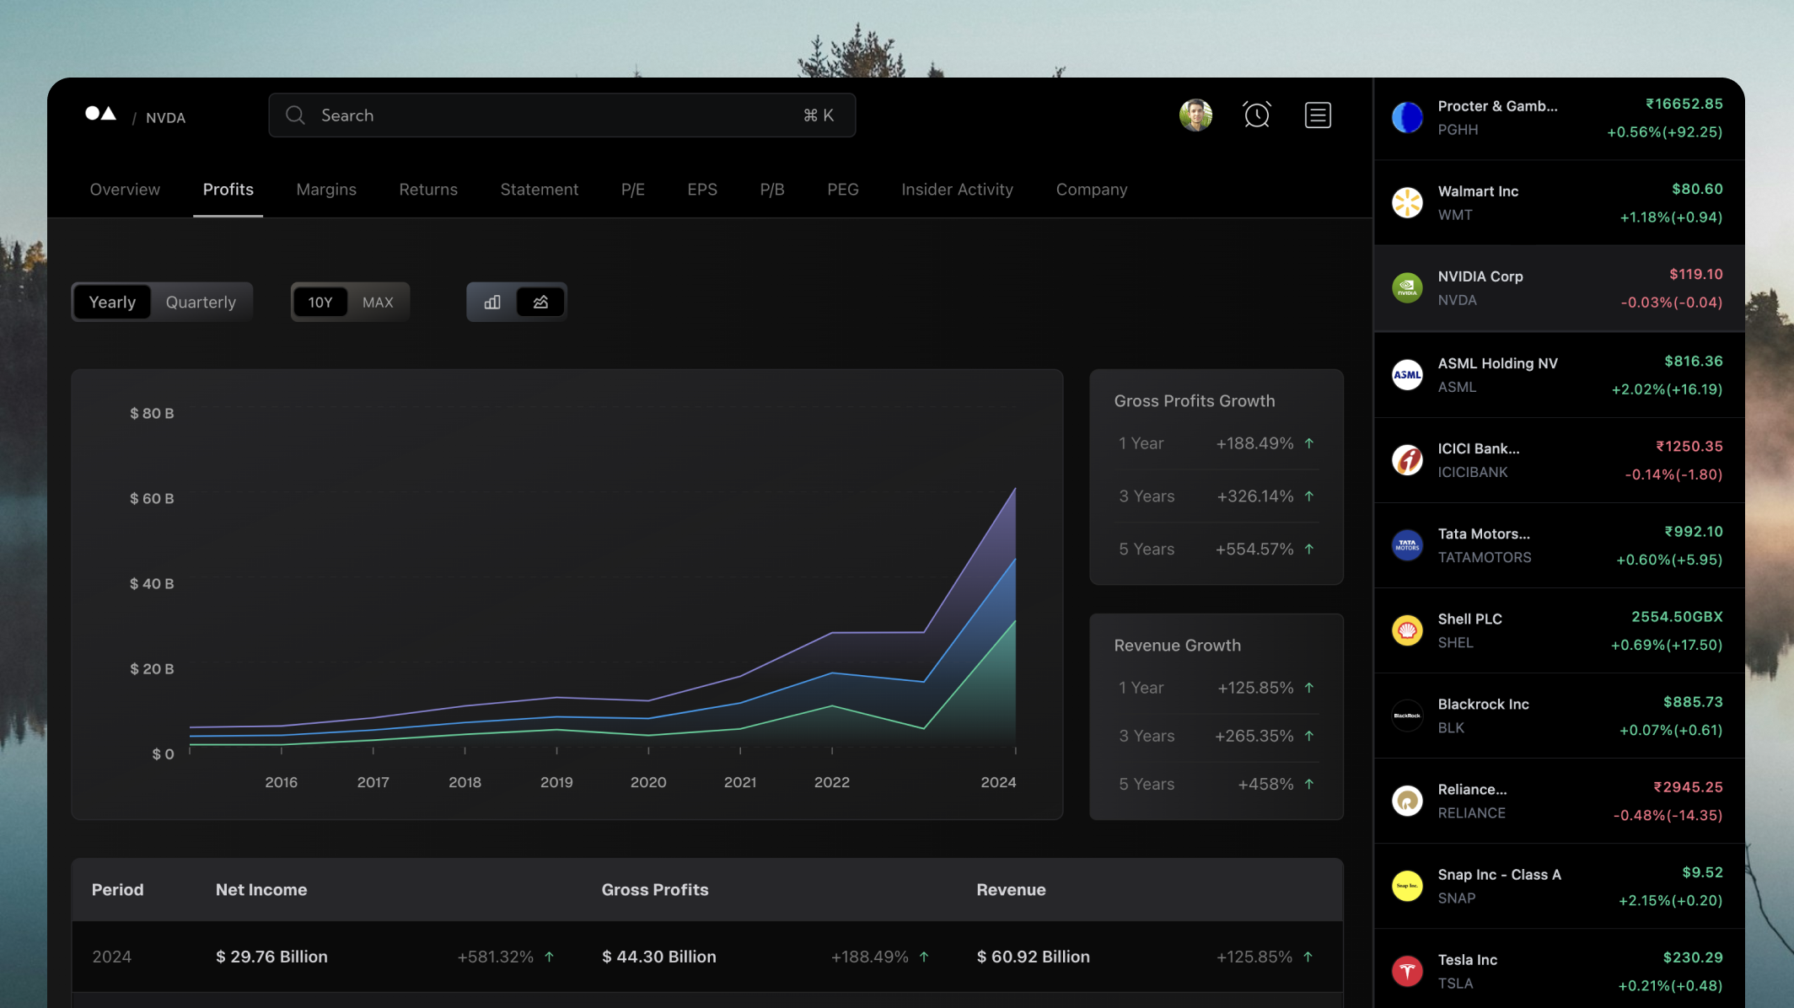Click the 2024 label on chart axis

(x=998, y=782)
